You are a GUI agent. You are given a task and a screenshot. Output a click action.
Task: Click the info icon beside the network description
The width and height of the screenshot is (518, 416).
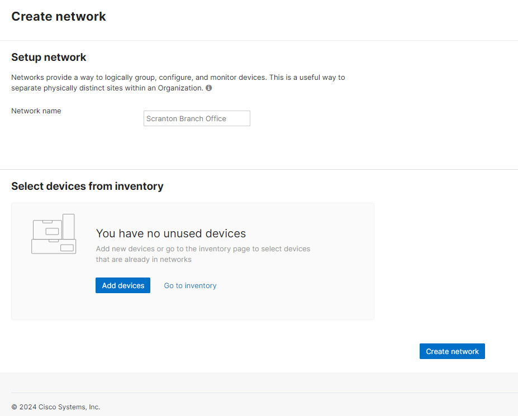pyautogui.click(x=209, y=88)
